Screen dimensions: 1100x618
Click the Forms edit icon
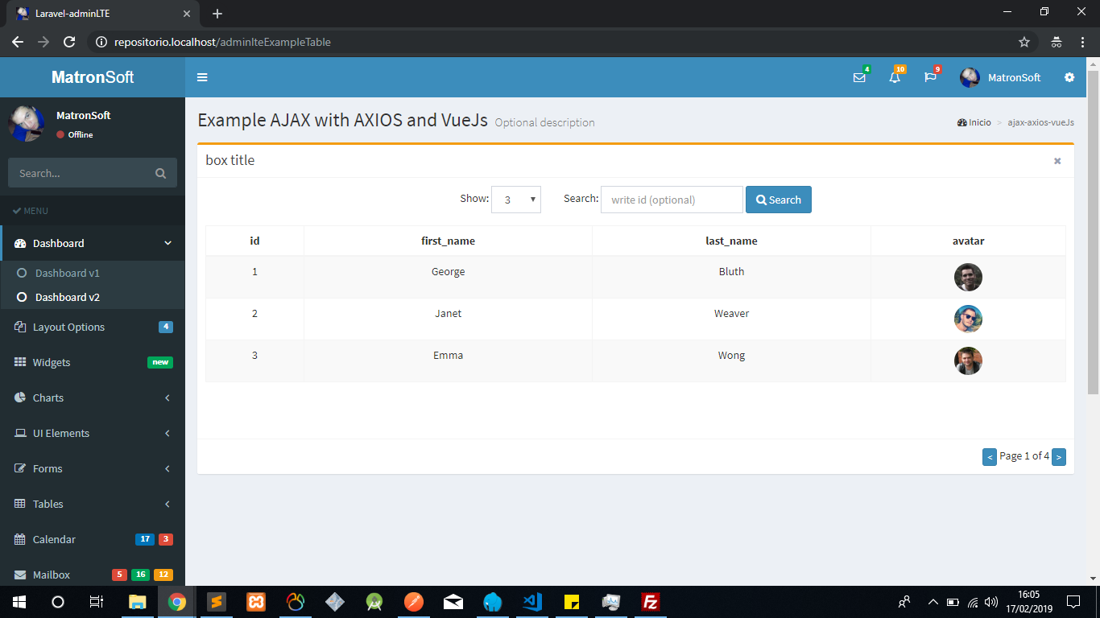click(x=20, y=468)
